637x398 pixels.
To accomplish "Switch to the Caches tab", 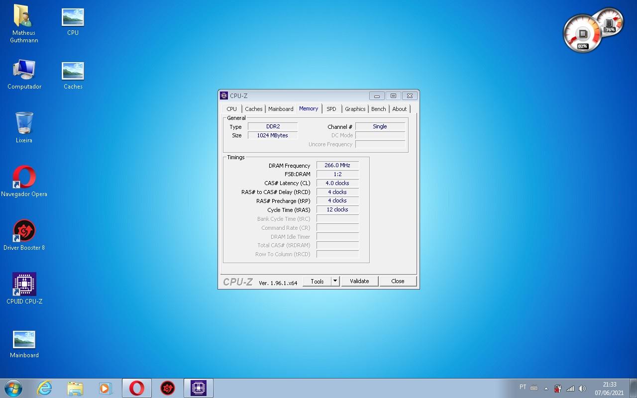I will (254, 109).
